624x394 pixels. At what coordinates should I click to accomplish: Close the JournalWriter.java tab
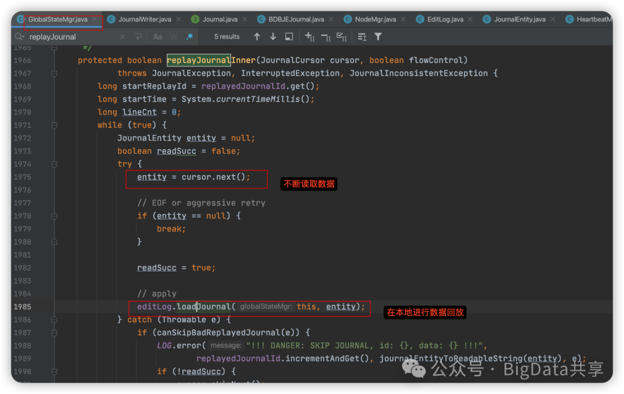click(x=179, y=19)
